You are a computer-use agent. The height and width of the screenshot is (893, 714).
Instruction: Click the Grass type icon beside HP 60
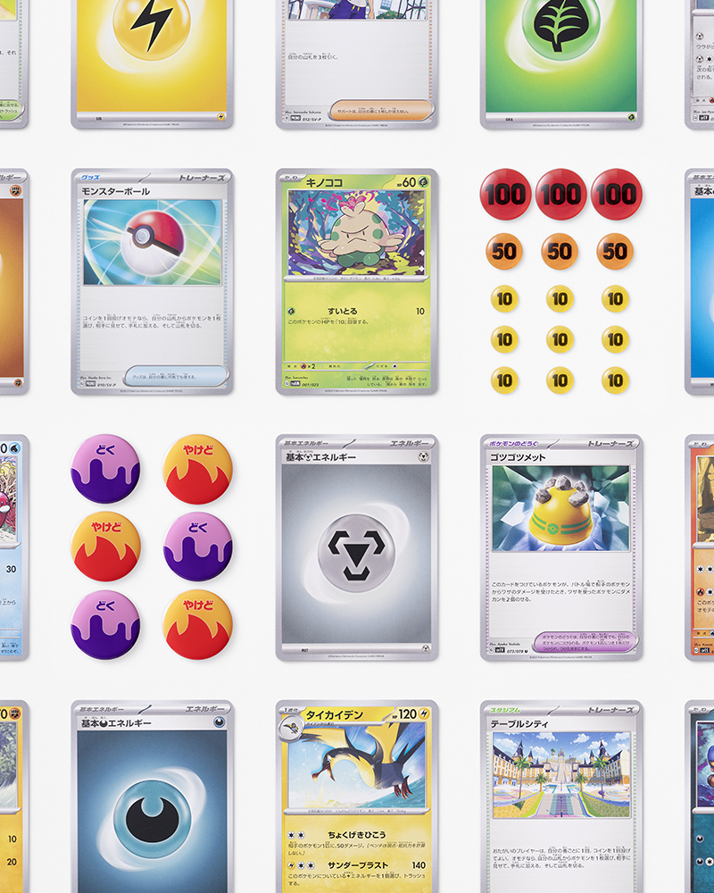click(424, 181)
